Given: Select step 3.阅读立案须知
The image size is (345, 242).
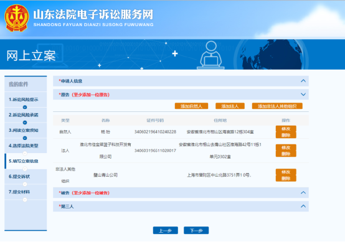Looking at the screenshot, I should pyautogui.click(x=24, y=131).
